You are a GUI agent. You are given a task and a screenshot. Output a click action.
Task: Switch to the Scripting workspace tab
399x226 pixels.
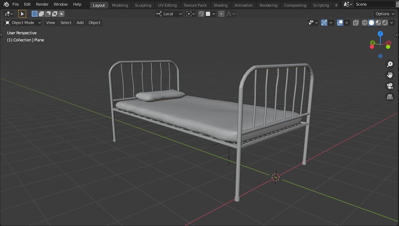321,5
